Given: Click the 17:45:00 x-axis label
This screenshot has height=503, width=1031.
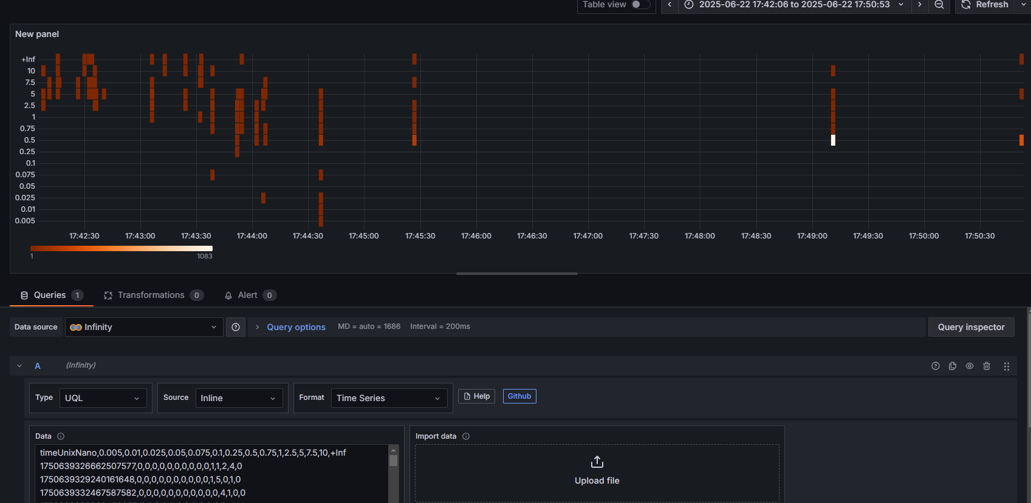Looking at the screenshot, I should pos(364,236).
